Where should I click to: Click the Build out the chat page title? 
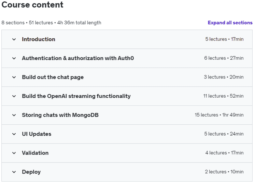tap(53, 77)
